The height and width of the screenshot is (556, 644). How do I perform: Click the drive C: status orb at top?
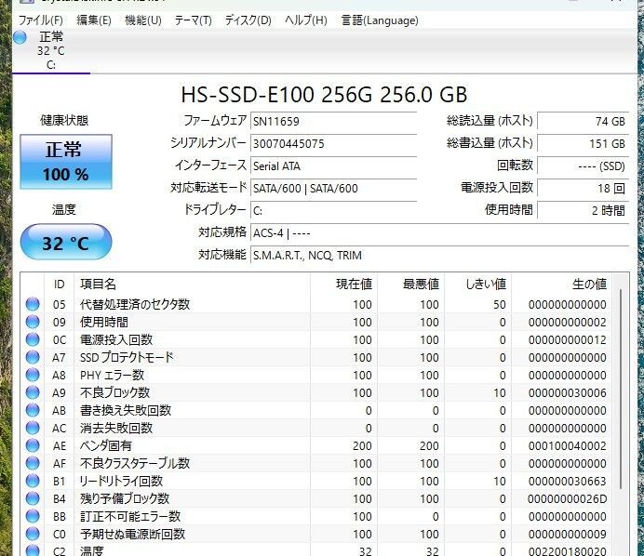coord(20,37)
